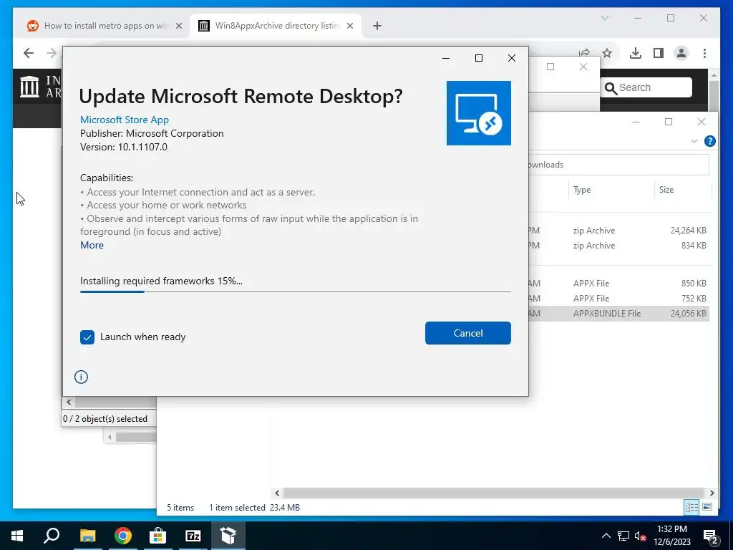Screen dimensions: 733x550
Task: Select the Win8AppxArchive directory listing tab
Action: point(276,26)
